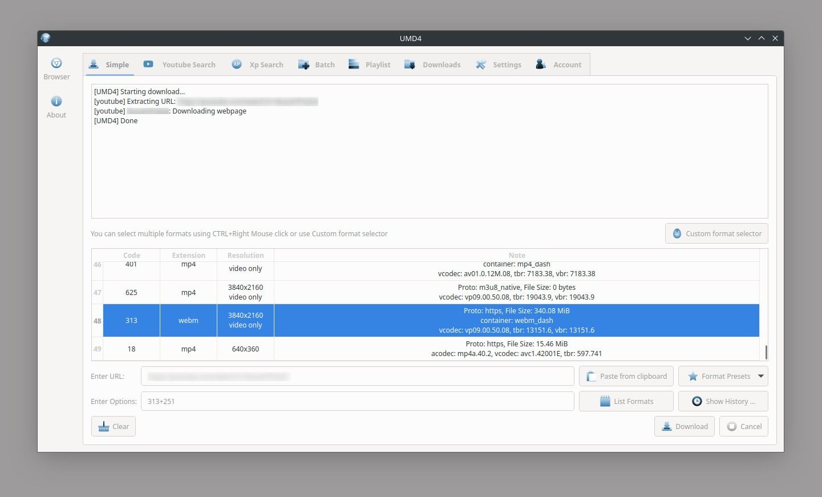822x497 pixels.
Task: Clear the log with Clear button
Action: (x=114, y=426)
